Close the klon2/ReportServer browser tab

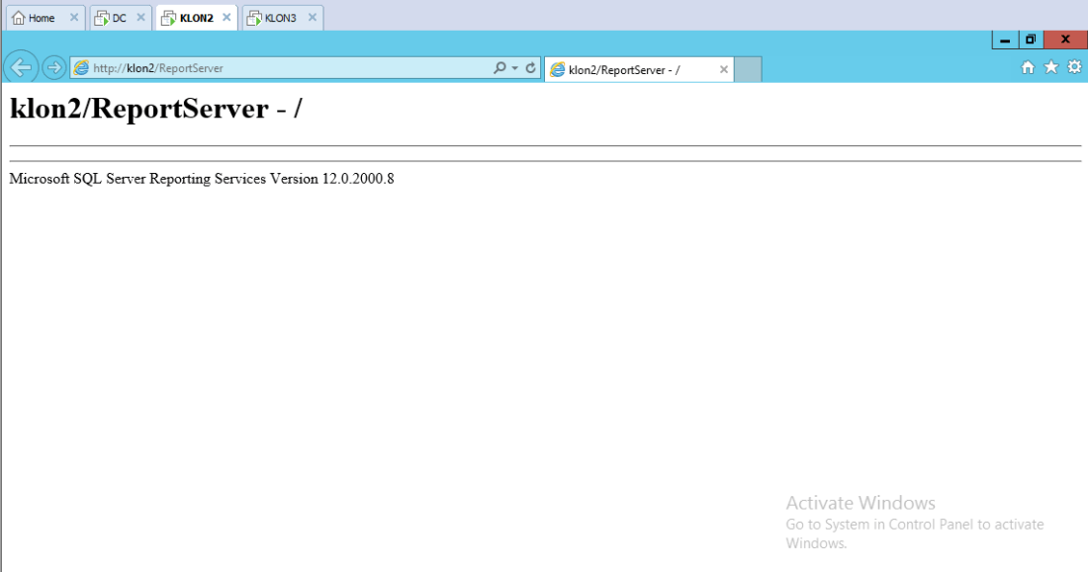723,69
